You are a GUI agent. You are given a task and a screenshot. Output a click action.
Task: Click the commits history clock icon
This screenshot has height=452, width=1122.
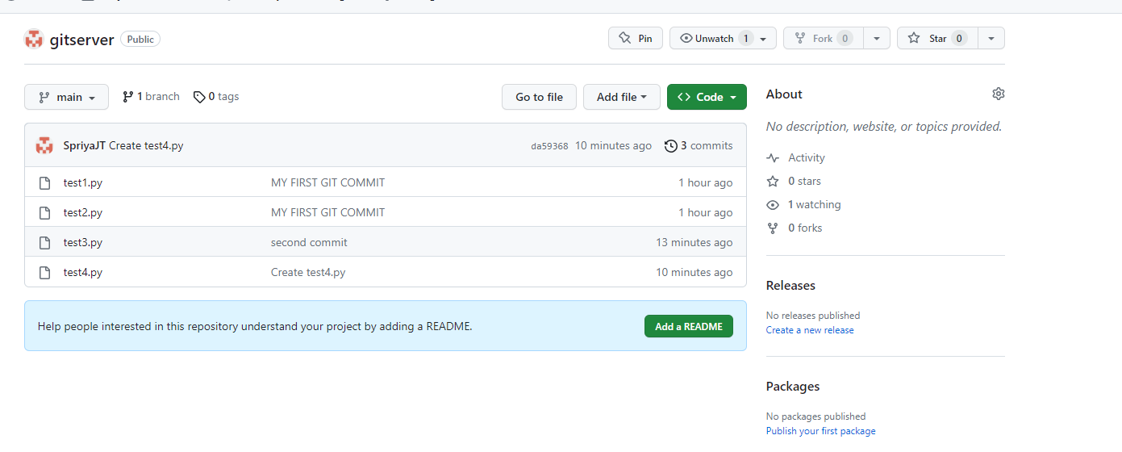coord(671,146)
